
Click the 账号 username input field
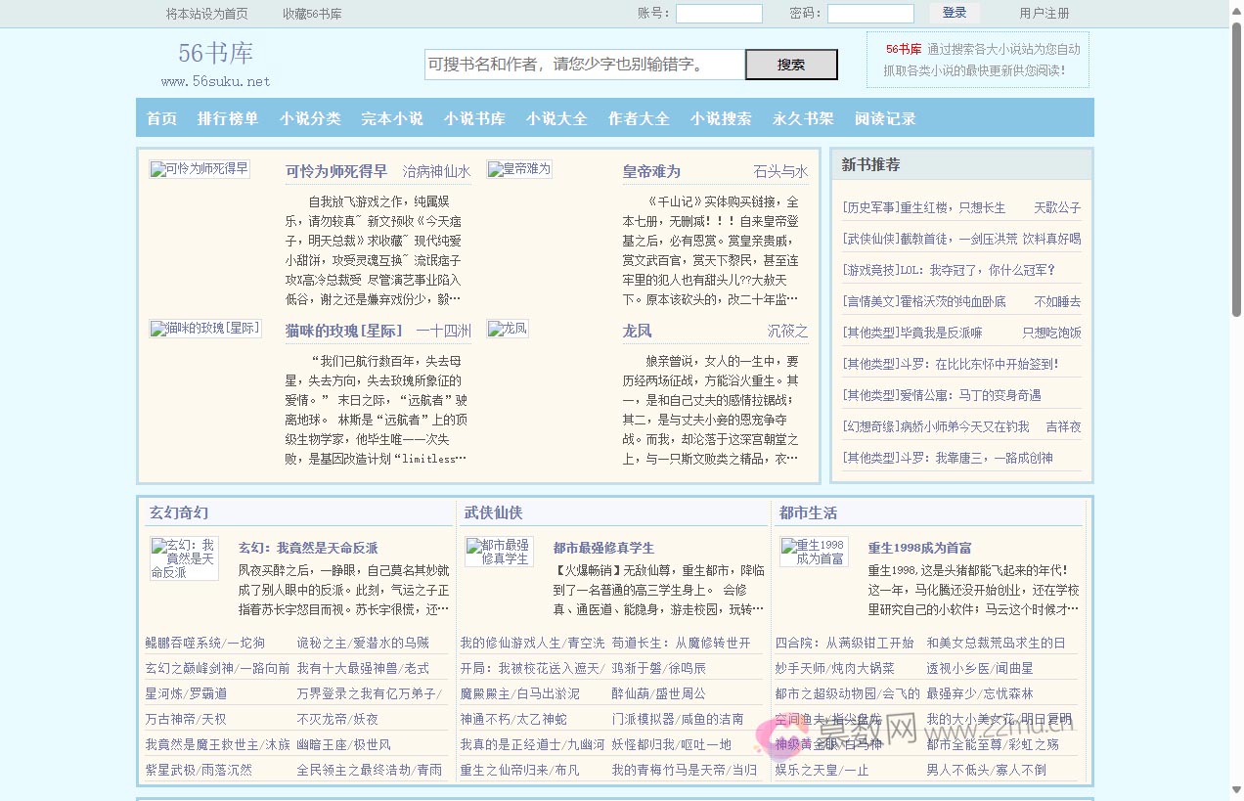[719, 14]
